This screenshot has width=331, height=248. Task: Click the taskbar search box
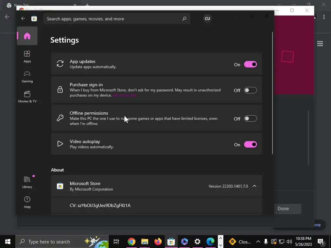click(62, 242)
